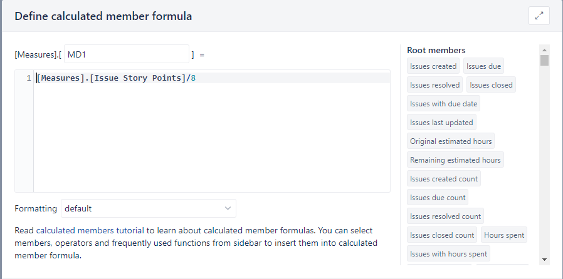Insert the Hours spent member

[504, 235]
